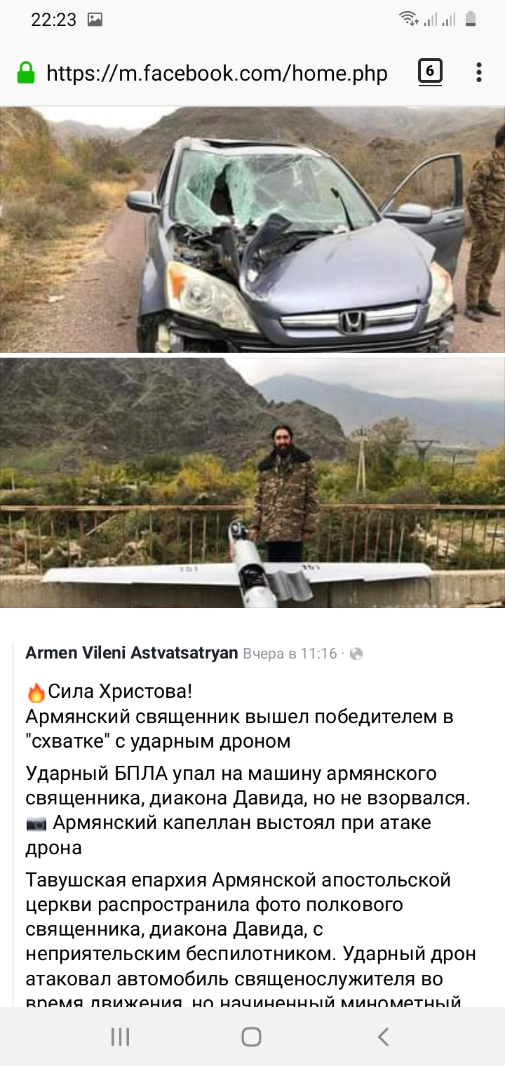Tap the camera emoji before 'Армянский капеллан'
This screenshot has height=1066, width=505.
[36, 823]
